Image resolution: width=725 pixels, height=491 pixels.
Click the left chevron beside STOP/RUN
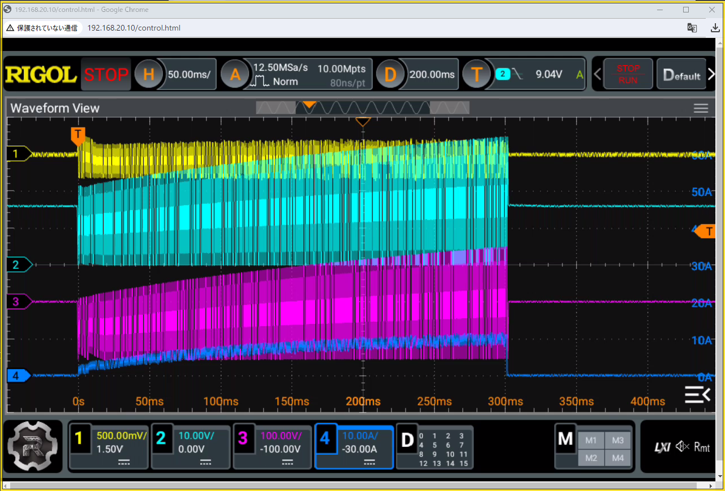tap(596, 74)
